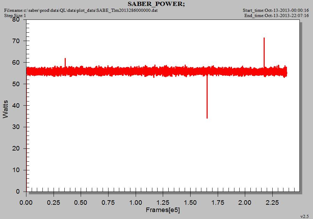Click the x-axis value 0.75
This screenshot has height=219, width=313.
(108, 203)
